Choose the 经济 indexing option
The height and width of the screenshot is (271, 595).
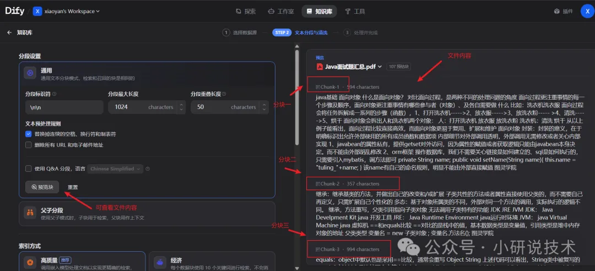[x=212, y=261]
